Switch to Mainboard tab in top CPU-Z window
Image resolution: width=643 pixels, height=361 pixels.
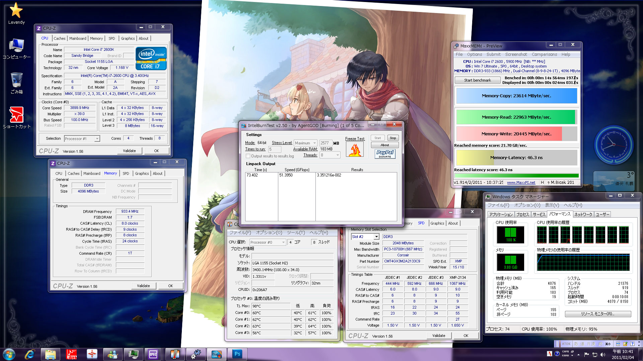[x=78, y=38]
